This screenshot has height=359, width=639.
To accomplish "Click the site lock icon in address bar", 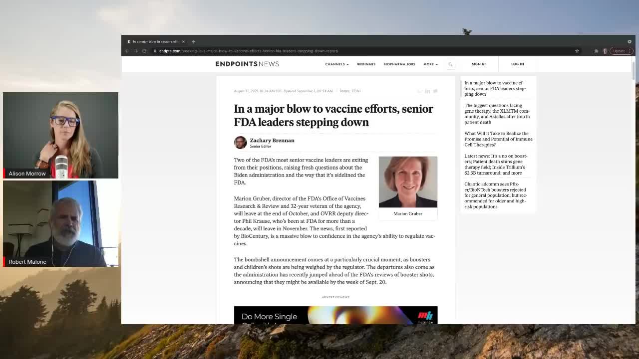I will [x=155, y=51].
